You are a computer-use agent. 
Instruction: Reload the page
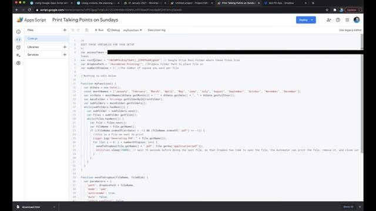point(29,10)
